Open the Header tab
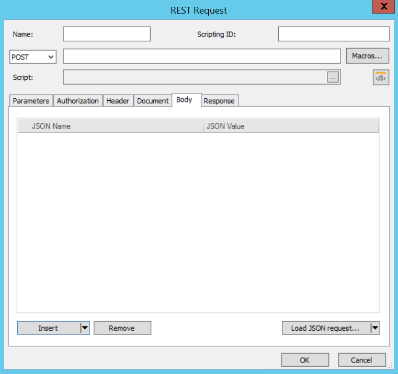The height and width of the screenshot is (374, 398). click(118, 101)
